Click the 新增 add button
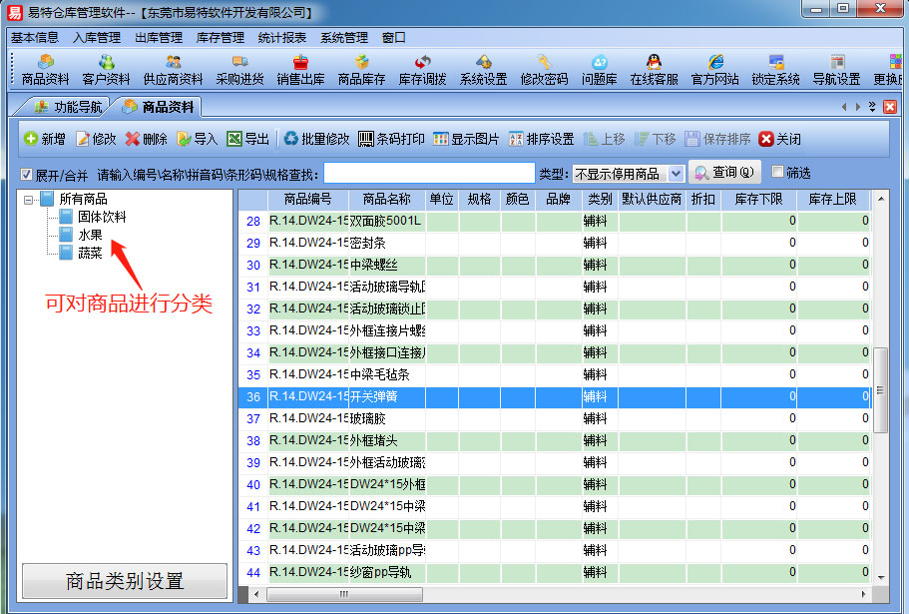909x614 pixels. coord(45,139)
